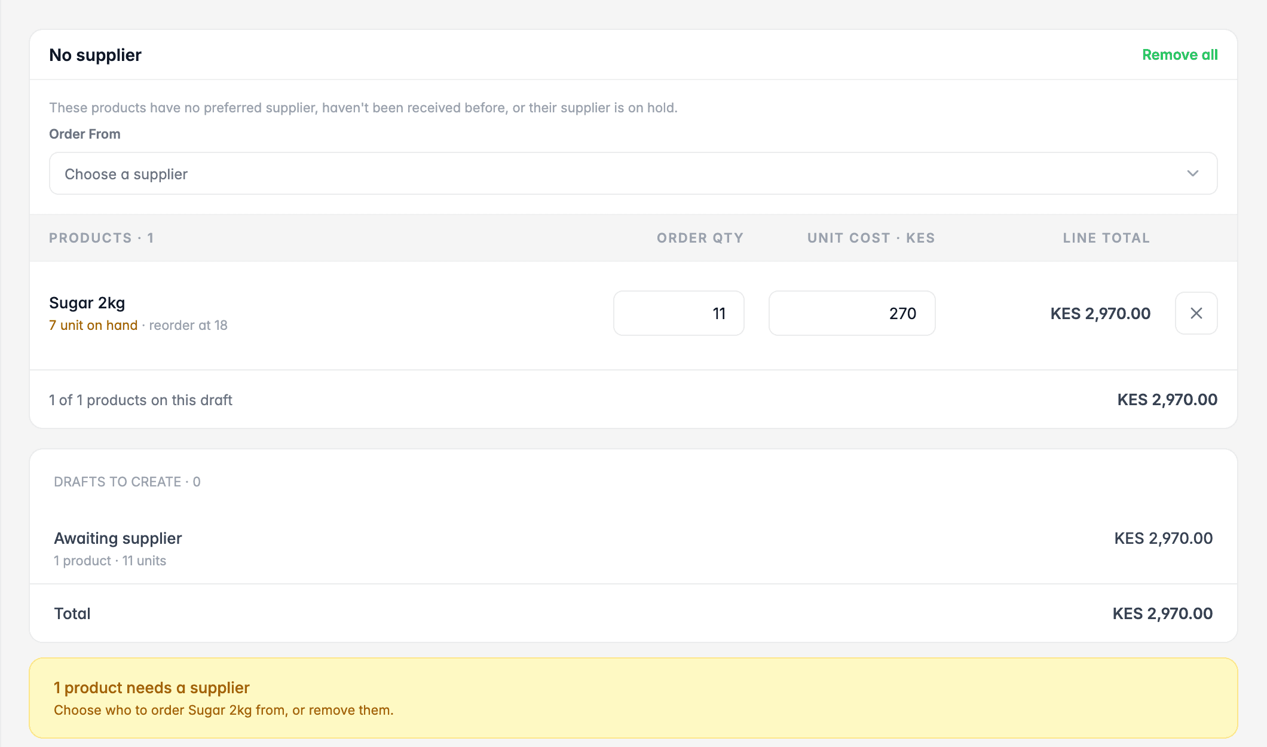Click the UNIT COST · KES column header
Image resolution: width=1267 pixels, height=747 pixels.
click(871, 238)
